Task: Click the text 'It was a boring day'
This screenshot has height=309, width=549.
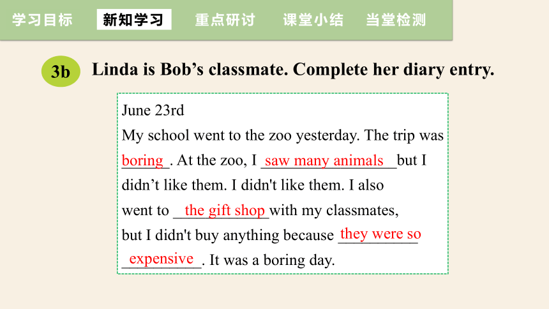Action: 272,260
